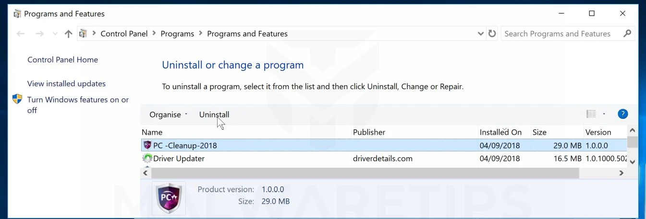The width and height of the screenshot is (646, 219).
Task: Select the Driver Updater entry
Action: [x=384, y=158]
